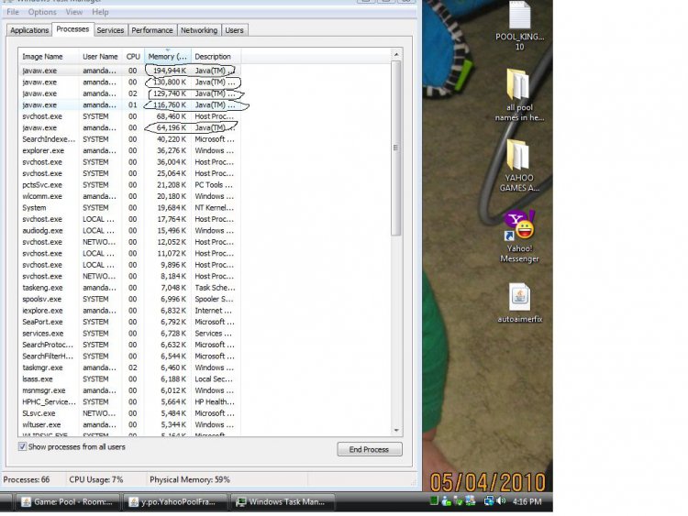This screenshot has width=688, height=516.
Task: Sort by the Description column header
Action: [216, 57]
